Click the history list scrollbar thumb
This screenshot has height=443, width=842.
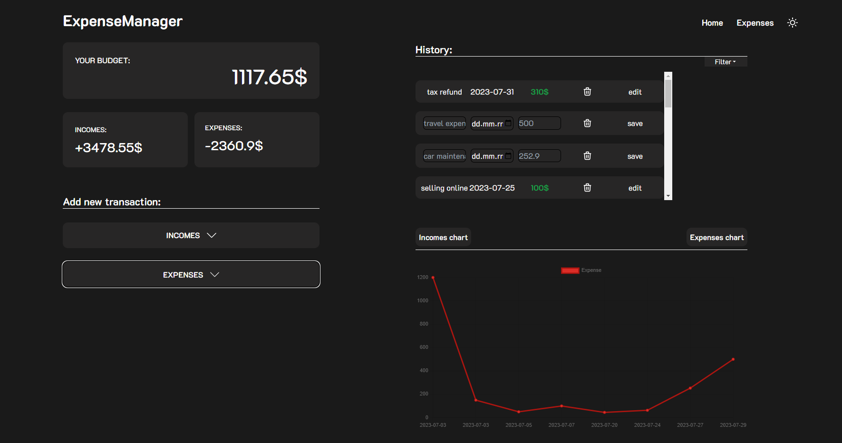coord(668,93)
